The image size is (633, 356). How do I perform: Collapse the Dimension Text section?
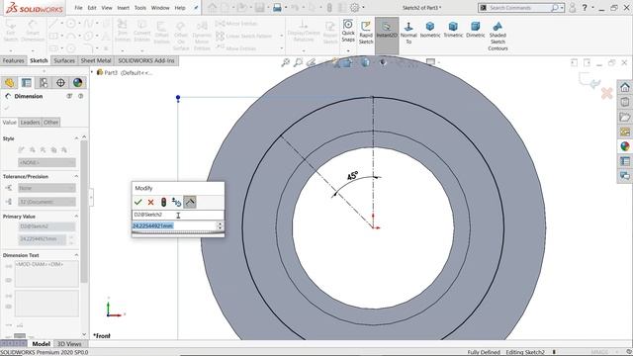pyautogui.click(x=76, y=255)
